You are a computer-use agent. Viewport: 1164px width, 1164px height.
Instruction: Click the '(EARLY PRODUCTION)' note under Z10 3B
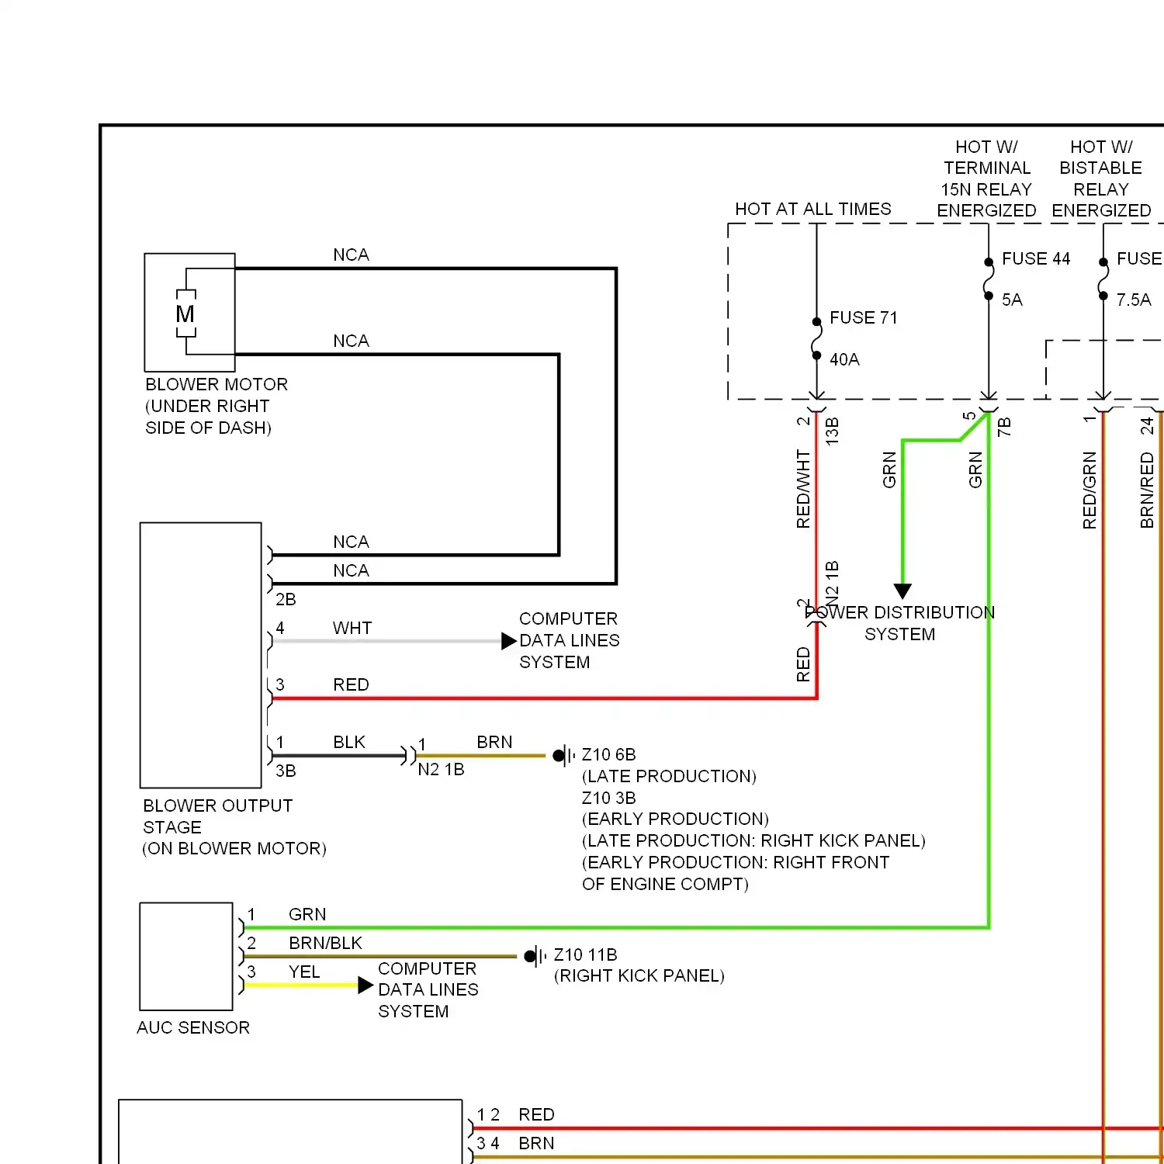click(x=675, y=819)
